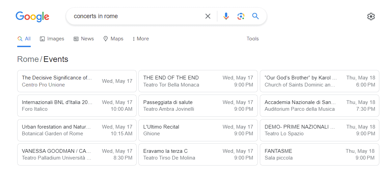Click the Events heading
This screenshot has width=380, height=175.
click(56, 59)
